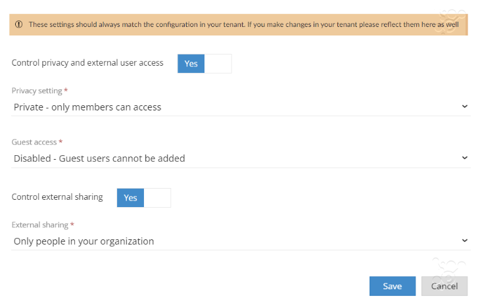Click the 'Control external sharing' label text

[57, 197]
